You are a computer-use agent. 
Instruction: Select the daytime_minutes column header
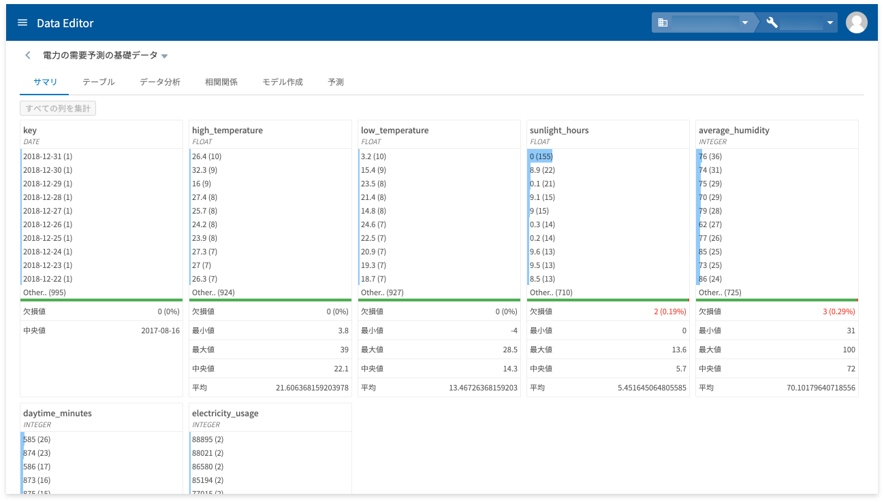[x=57, y=413]
